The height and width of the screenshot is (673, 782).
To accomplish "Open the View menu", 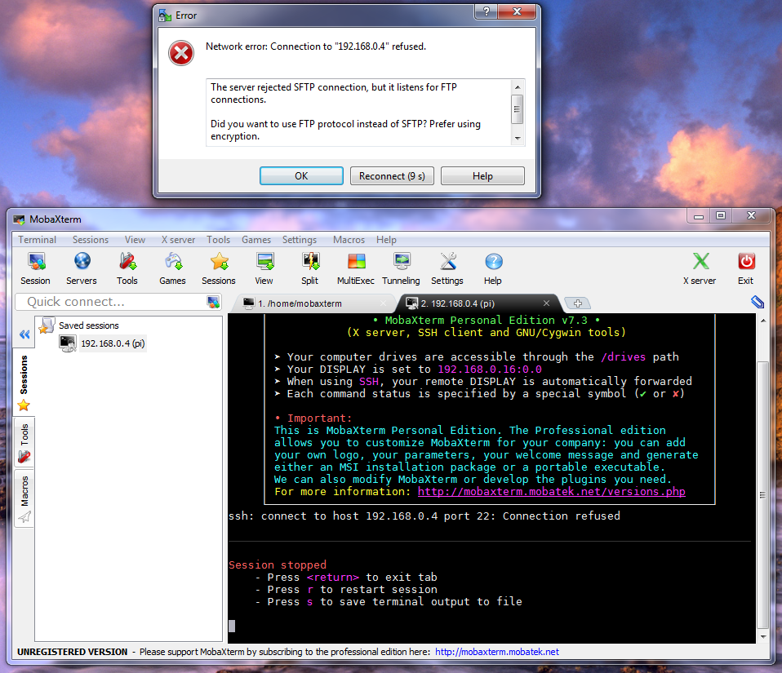I will tap(136, 240).
